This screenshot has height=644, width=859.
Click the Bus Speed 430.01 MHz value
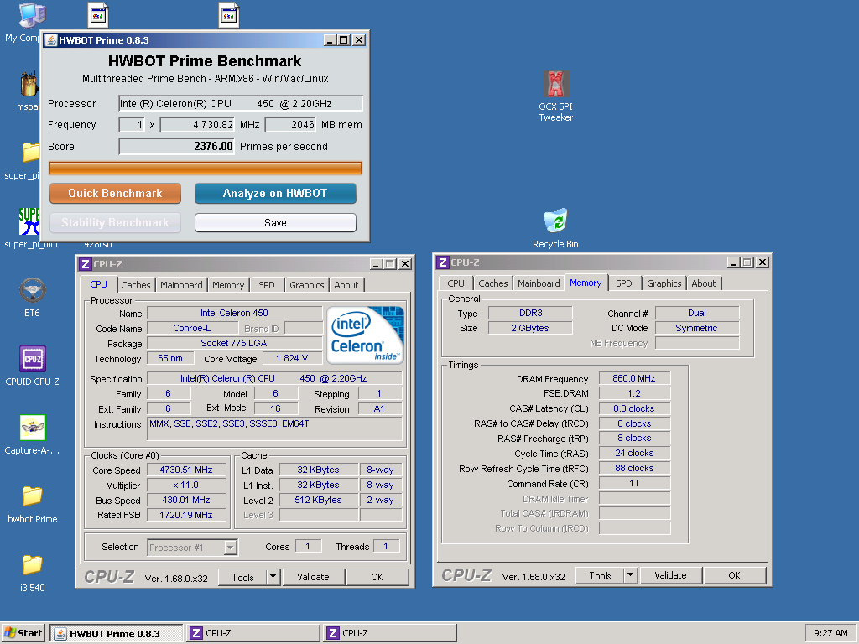tap(186, 500)
